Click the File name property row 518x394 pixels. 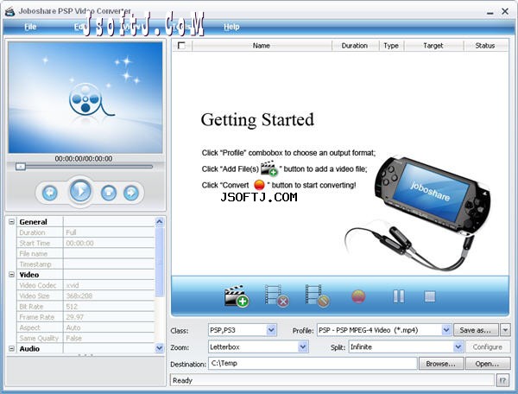85,253
